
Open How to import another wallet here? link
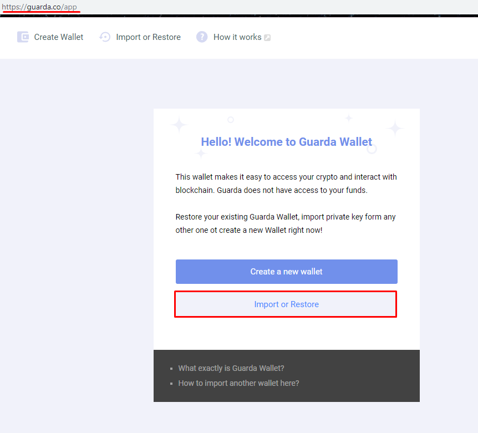point(238,383)
